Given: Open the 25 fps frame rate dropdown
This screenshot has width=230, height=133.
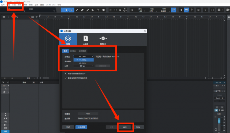Looking at the screenshot, I should pyautogui.click(x=84, y=66).
